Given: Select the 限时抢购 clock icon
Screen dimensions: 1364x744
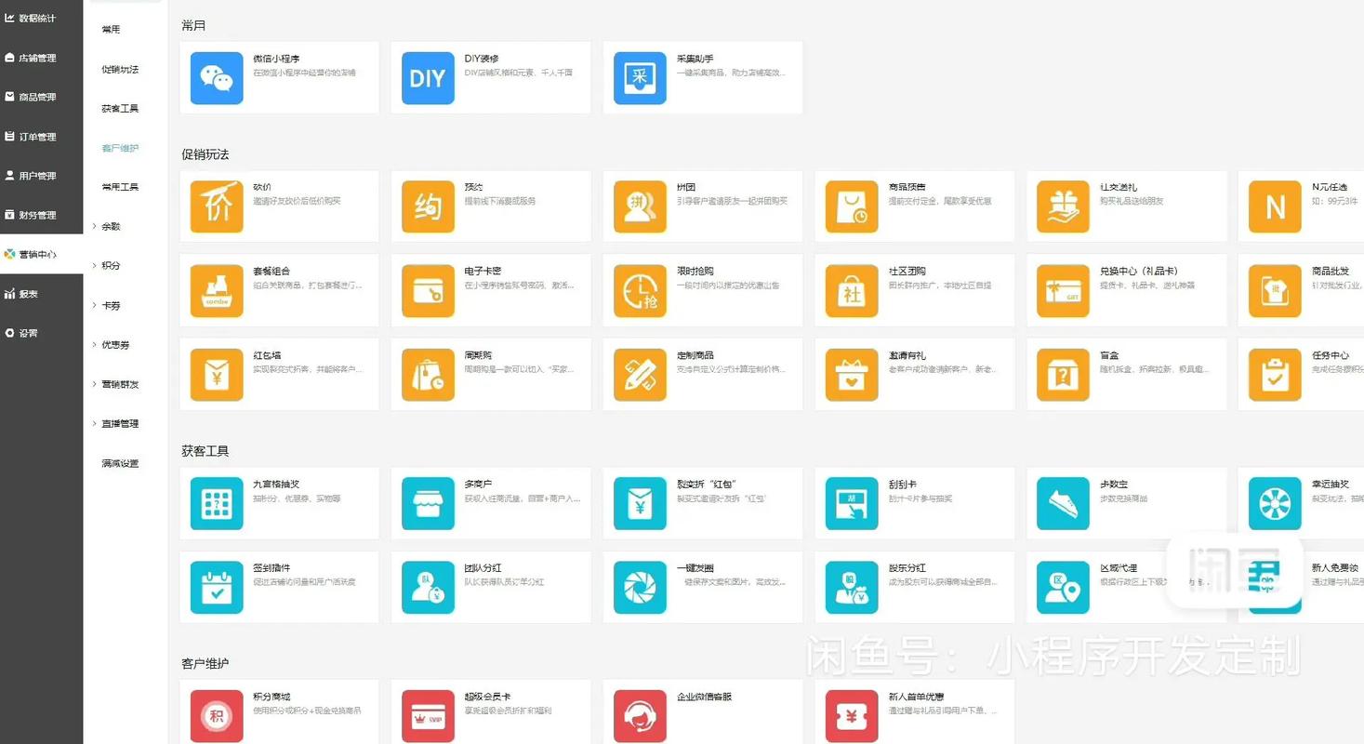Looking at the screenshot, I should [x=640, y=291].
